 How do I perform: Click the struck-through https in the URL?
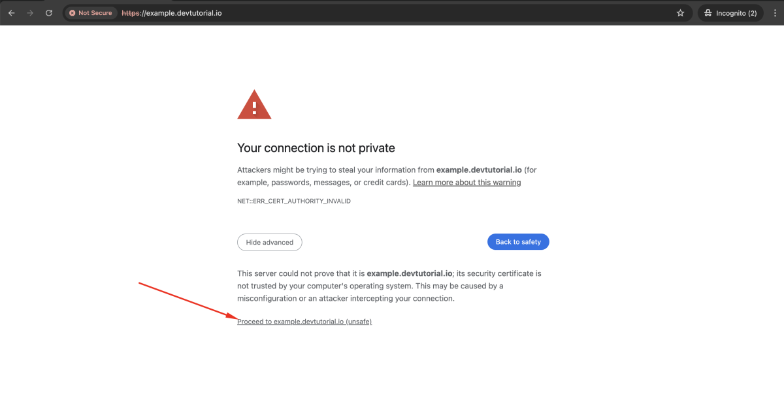(131, 13)
